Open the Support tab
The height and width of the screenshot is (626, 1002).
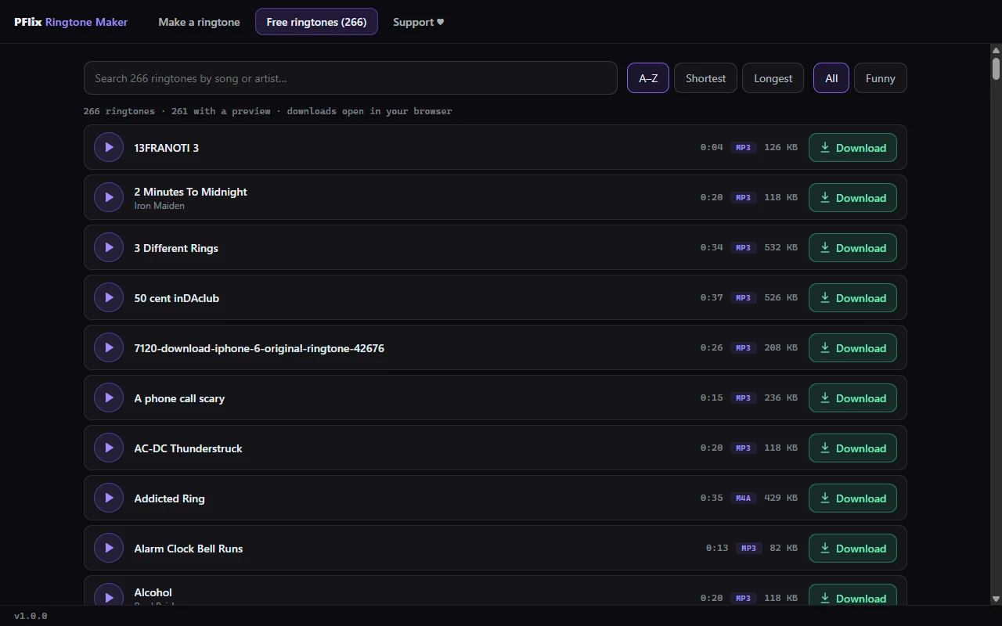point(418,22)
